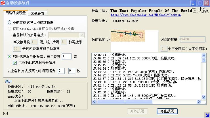Click the log horizontal scrollbar right arrow
Screen dimensions: 210x118
tap(199, 102)
